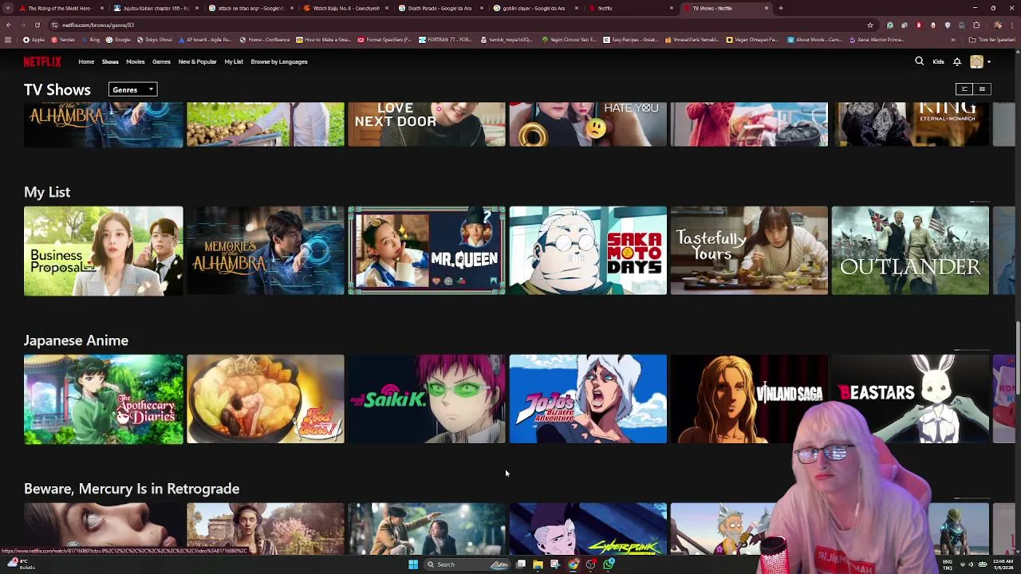Open New & Popular section
This screenshot has width=1021, height=574.
click(197, 61)
